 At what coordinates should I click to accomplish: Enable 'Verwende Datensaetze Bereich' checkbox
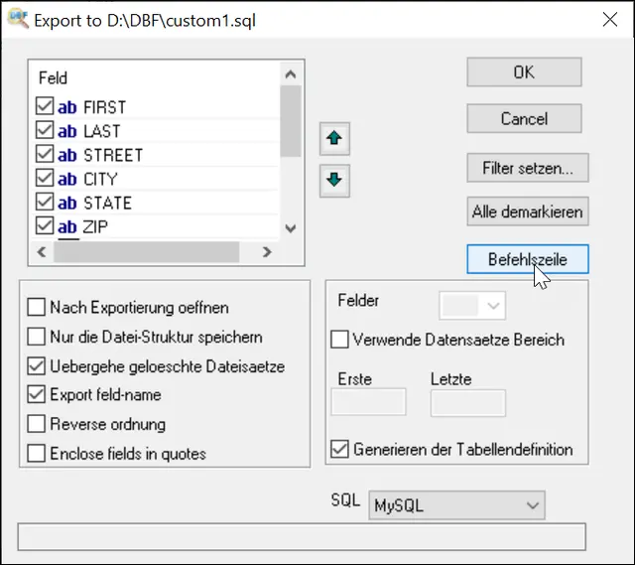[x=339, y=340]
